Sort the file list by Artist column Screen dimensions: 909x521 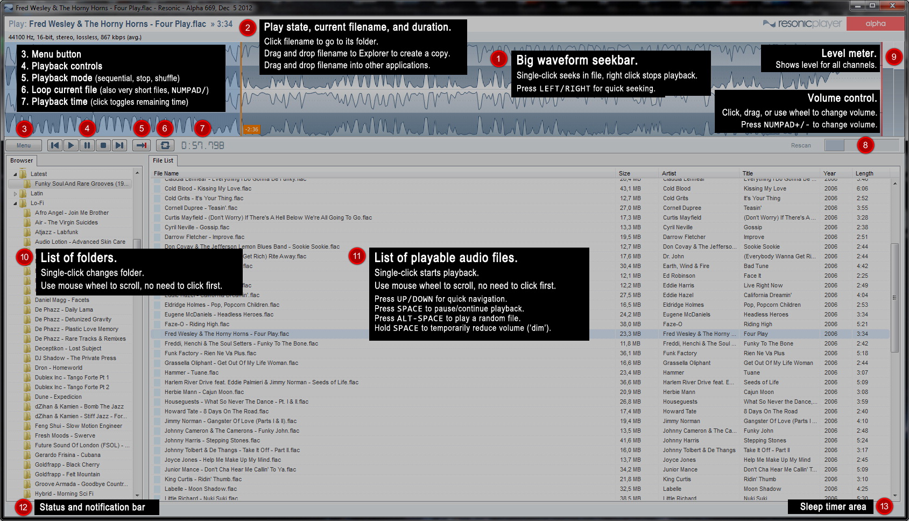tap(670, 173)
